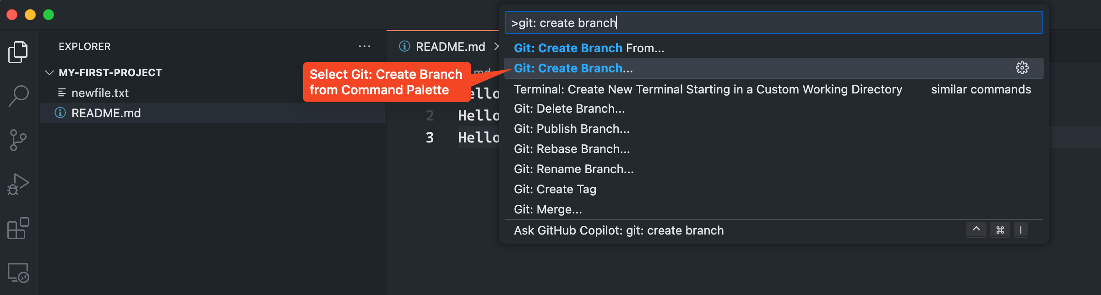This screenshot has height=295, width=1101.
Task: Click line number 3 in the editor
Action: [430, 137]
